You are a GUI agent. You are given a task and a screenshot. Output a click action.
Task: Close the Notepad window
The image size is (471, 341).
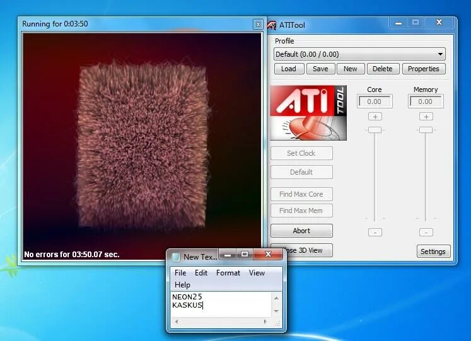[x=268, y=255]
